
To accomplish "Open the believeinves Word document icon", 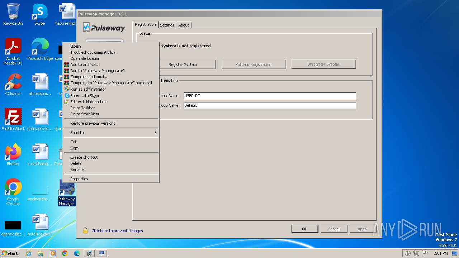I will coord(40,120).
